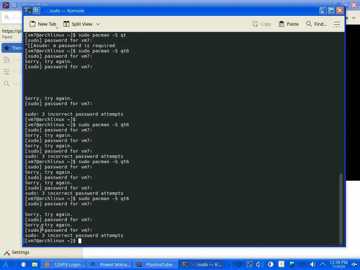This screenshot has width=360, height=270.
Task: Close the PlasmaTube window
Action: pyautogui.click(x=354, y=5)
